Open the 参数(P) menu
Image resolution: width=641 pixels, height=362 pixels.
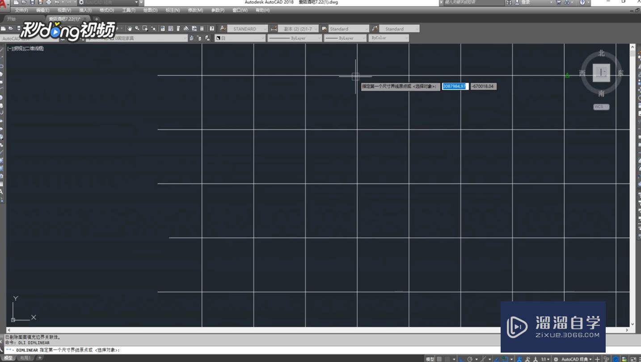pyautogui.click(x=218, y=10)
